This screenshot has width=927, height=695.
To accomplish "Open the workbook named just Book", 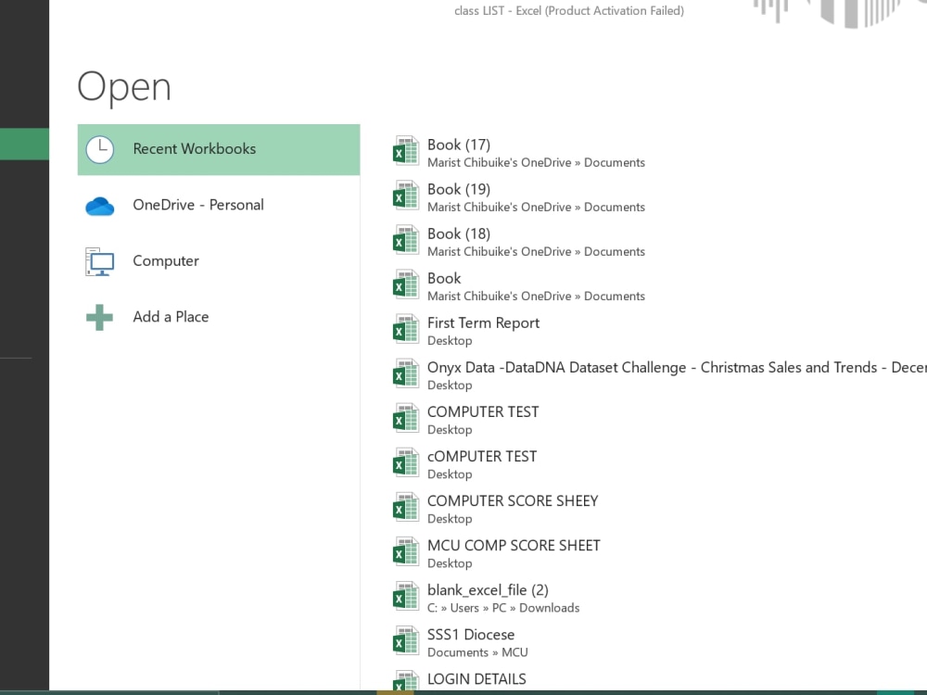I will tap(444, 278).
